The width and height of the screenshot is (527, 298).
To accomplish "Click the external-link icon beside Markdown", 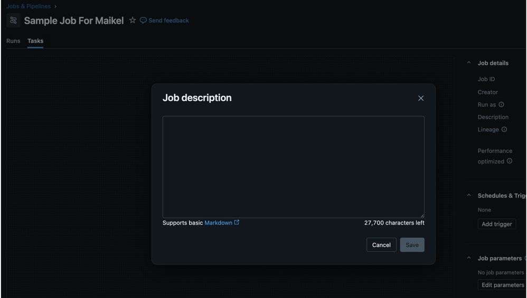I will pos(237,222).
